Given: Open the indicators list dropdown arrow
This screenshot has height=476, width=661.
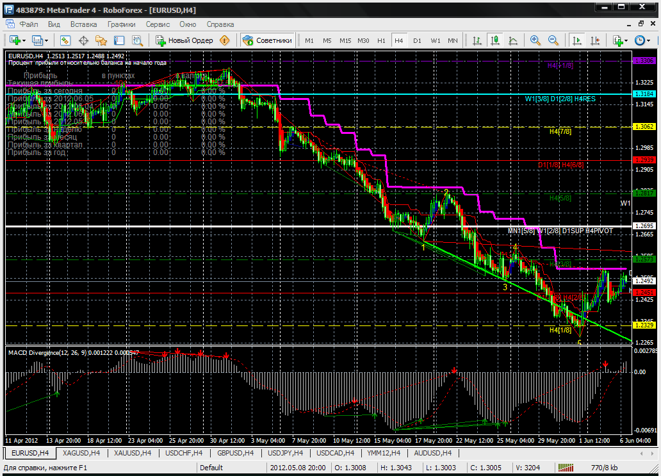Looking at the screenshot, I should point(626,40).
